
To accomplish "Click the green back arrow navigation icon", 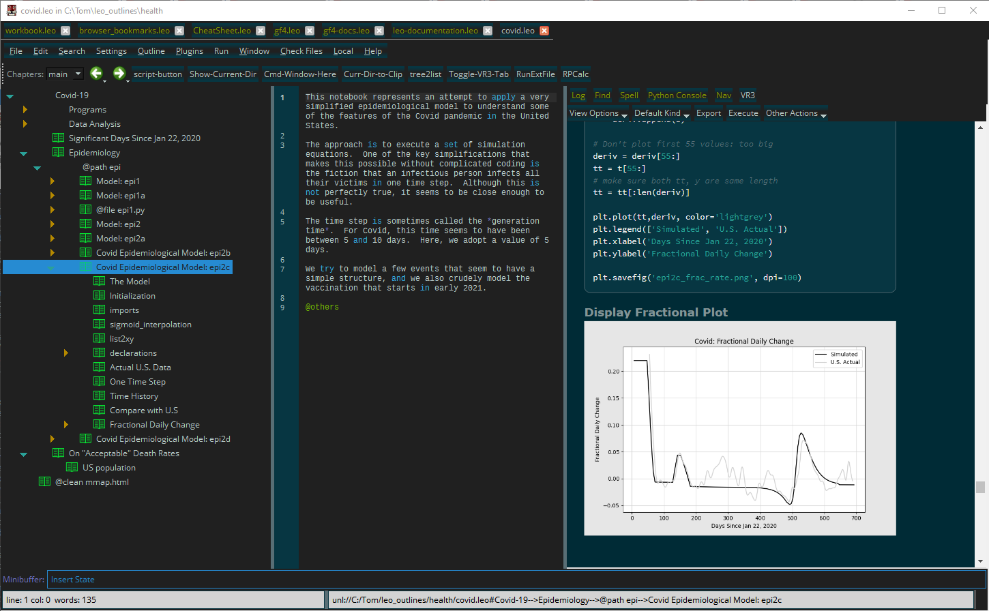I will coord(96,74).
